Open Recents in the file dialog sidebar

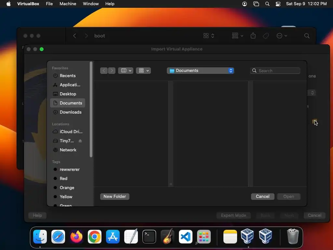click(x=68, y=76)
